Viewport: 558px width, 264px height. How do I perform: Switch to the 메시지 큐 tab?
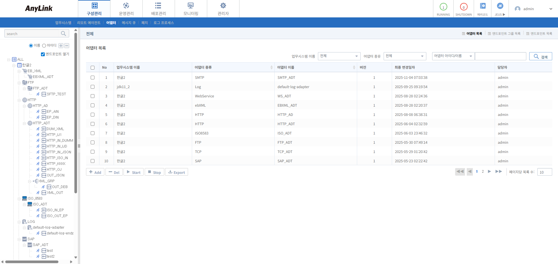click(128, 23)
